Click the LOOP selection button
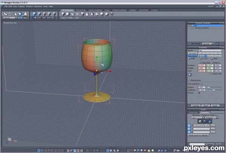The image size is (226, 153). [x=39, y=18]
